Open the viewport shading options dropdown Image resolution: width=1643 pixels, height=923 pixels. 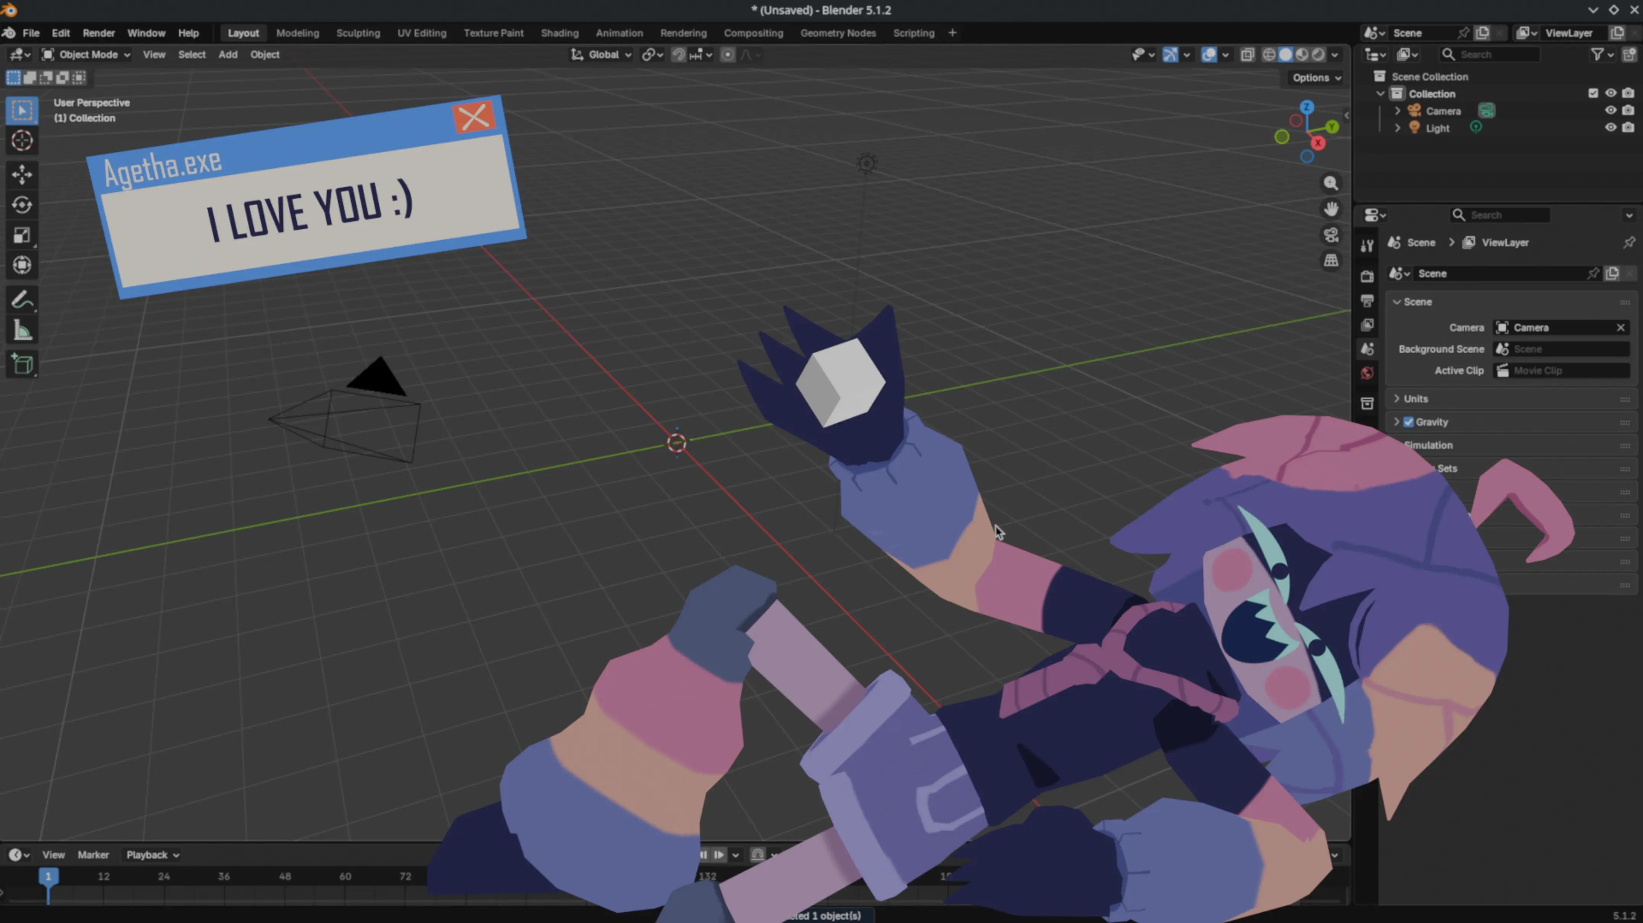1334,55
